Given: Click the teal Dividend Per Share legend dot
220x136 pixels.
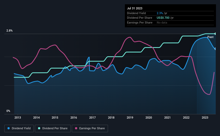Looking at the screenshot, I should (39, 128).
